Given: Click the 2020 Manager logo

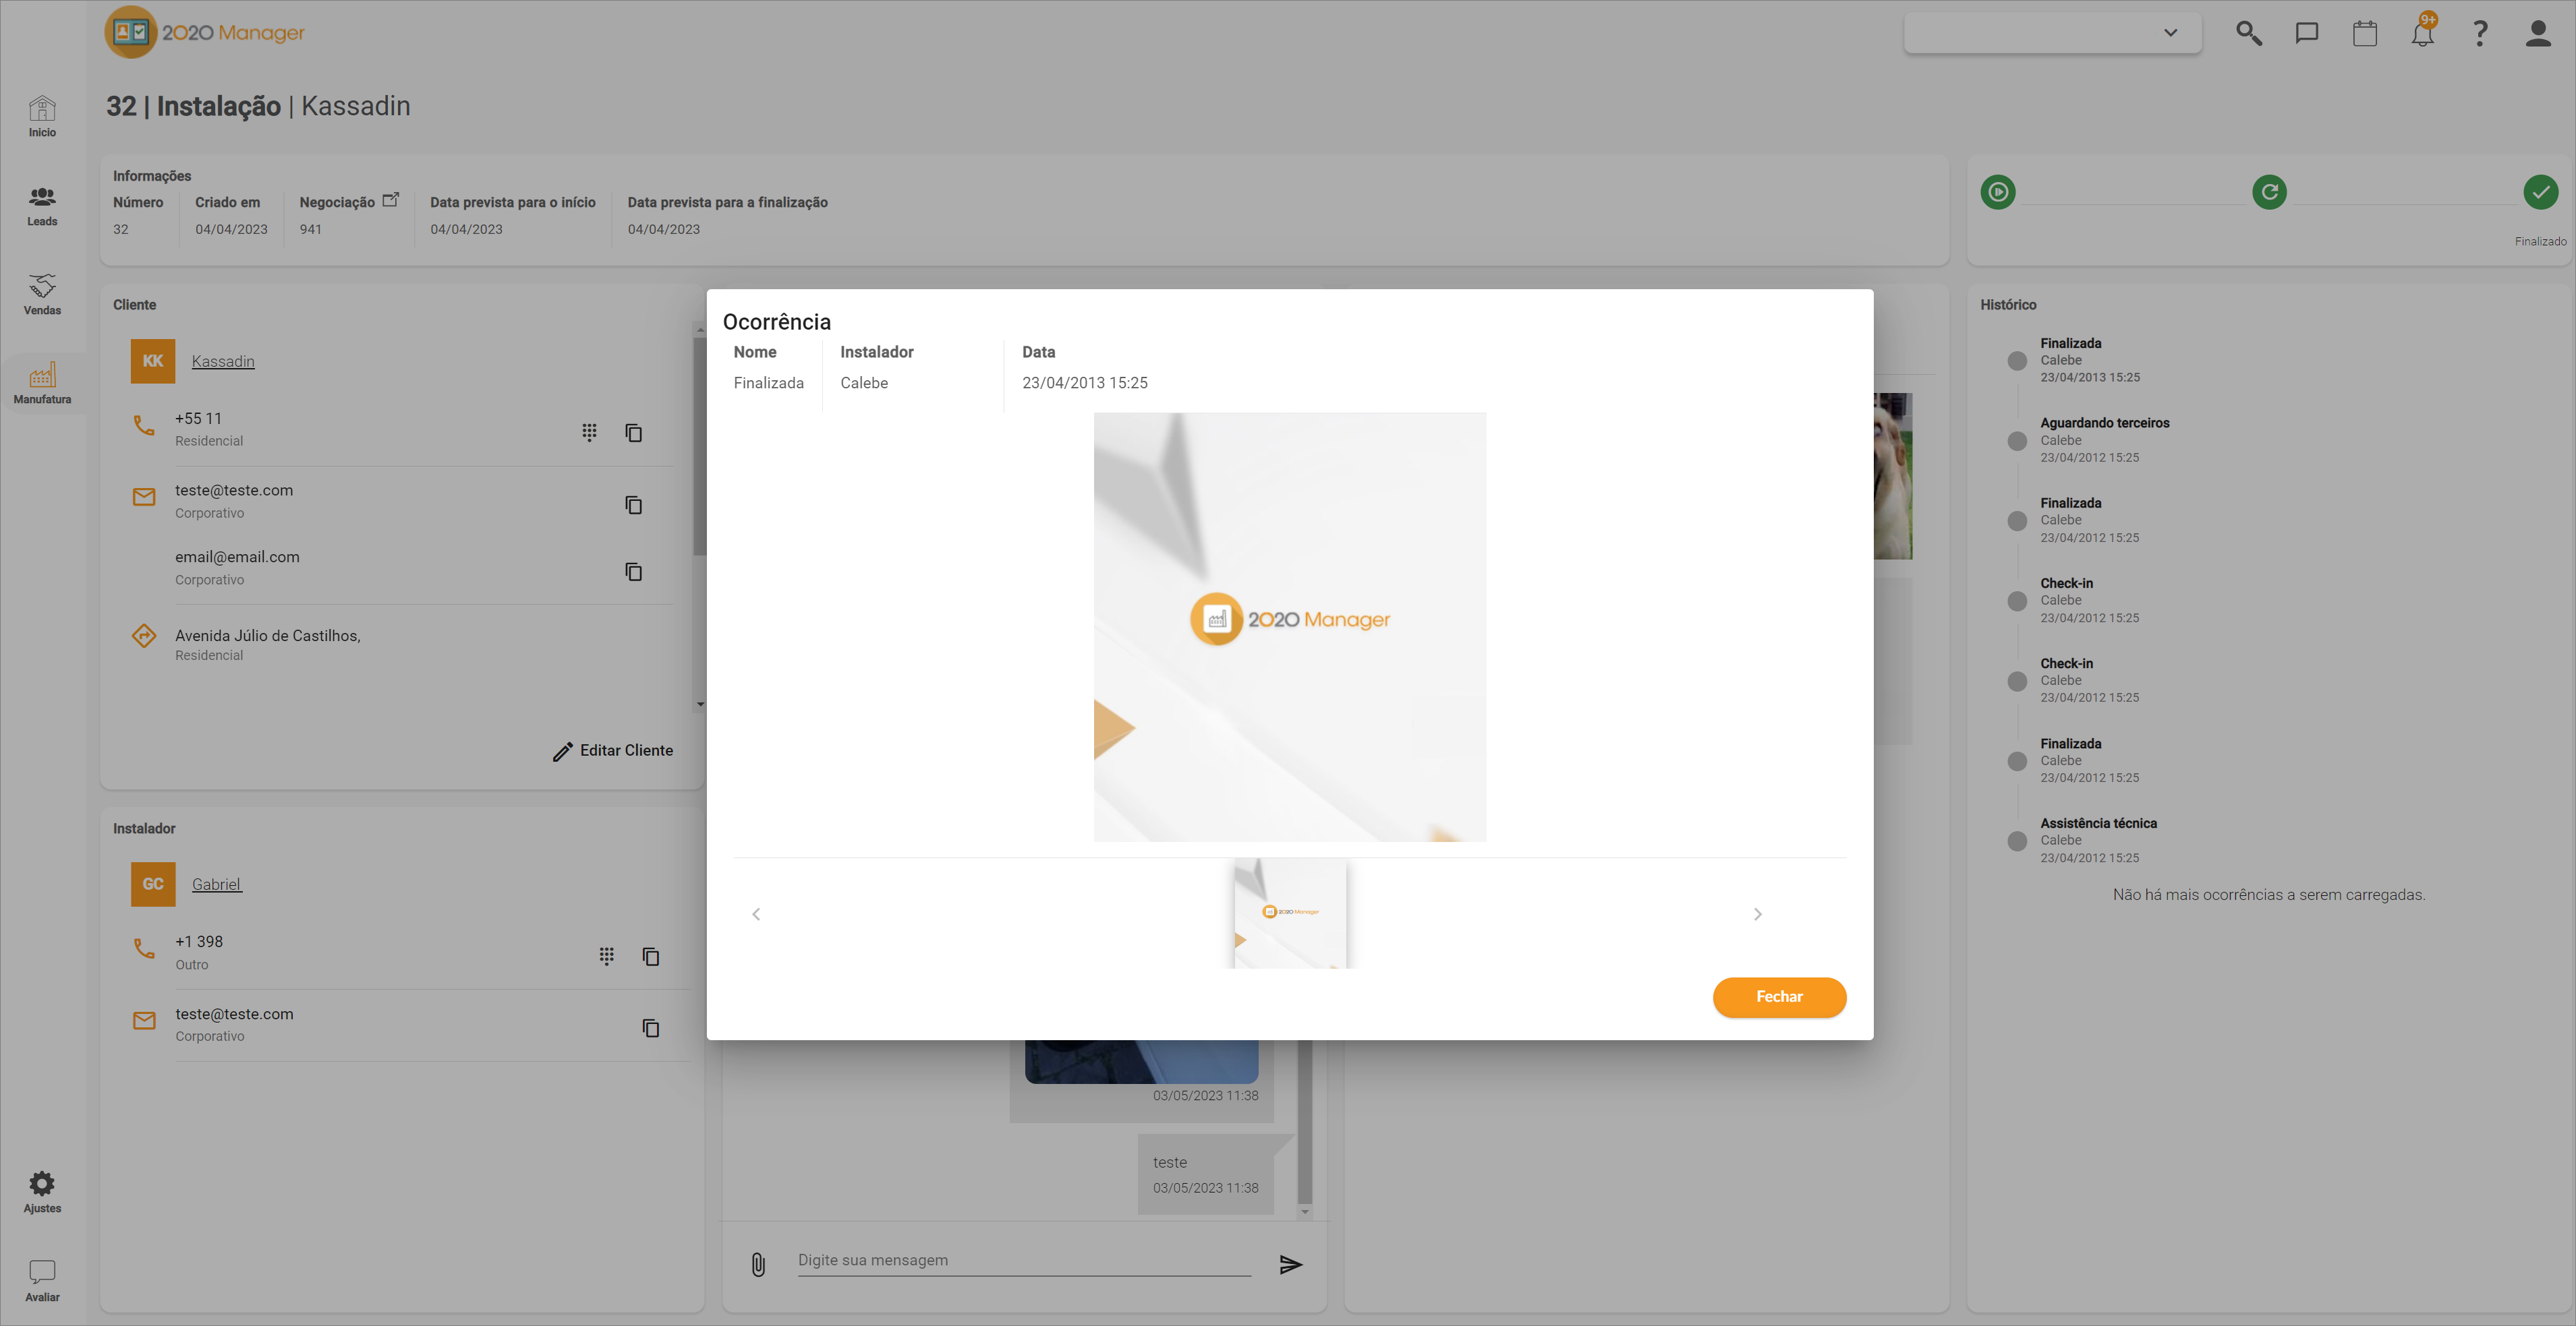Looking at the screenshot, I should pos(205,32).
